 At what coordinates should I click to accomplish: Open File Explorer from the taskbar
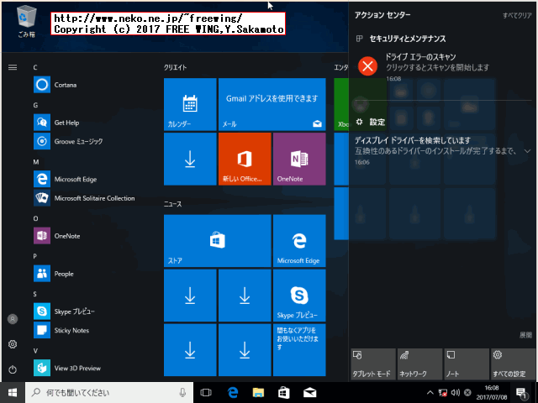pyautogui.click(x=258, y=392)
